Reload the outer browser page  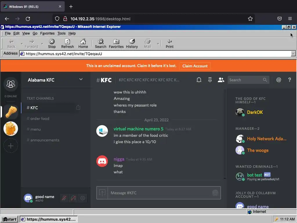(28, 19)
